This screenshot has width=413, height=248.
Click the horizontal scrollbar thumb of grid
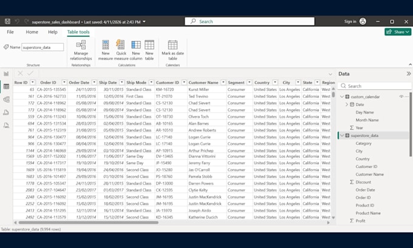(88, 223)
